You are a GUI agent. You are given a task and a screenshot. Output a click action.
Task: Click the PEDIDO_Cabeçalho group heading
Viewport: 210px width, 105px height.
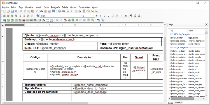click(179, 47)
